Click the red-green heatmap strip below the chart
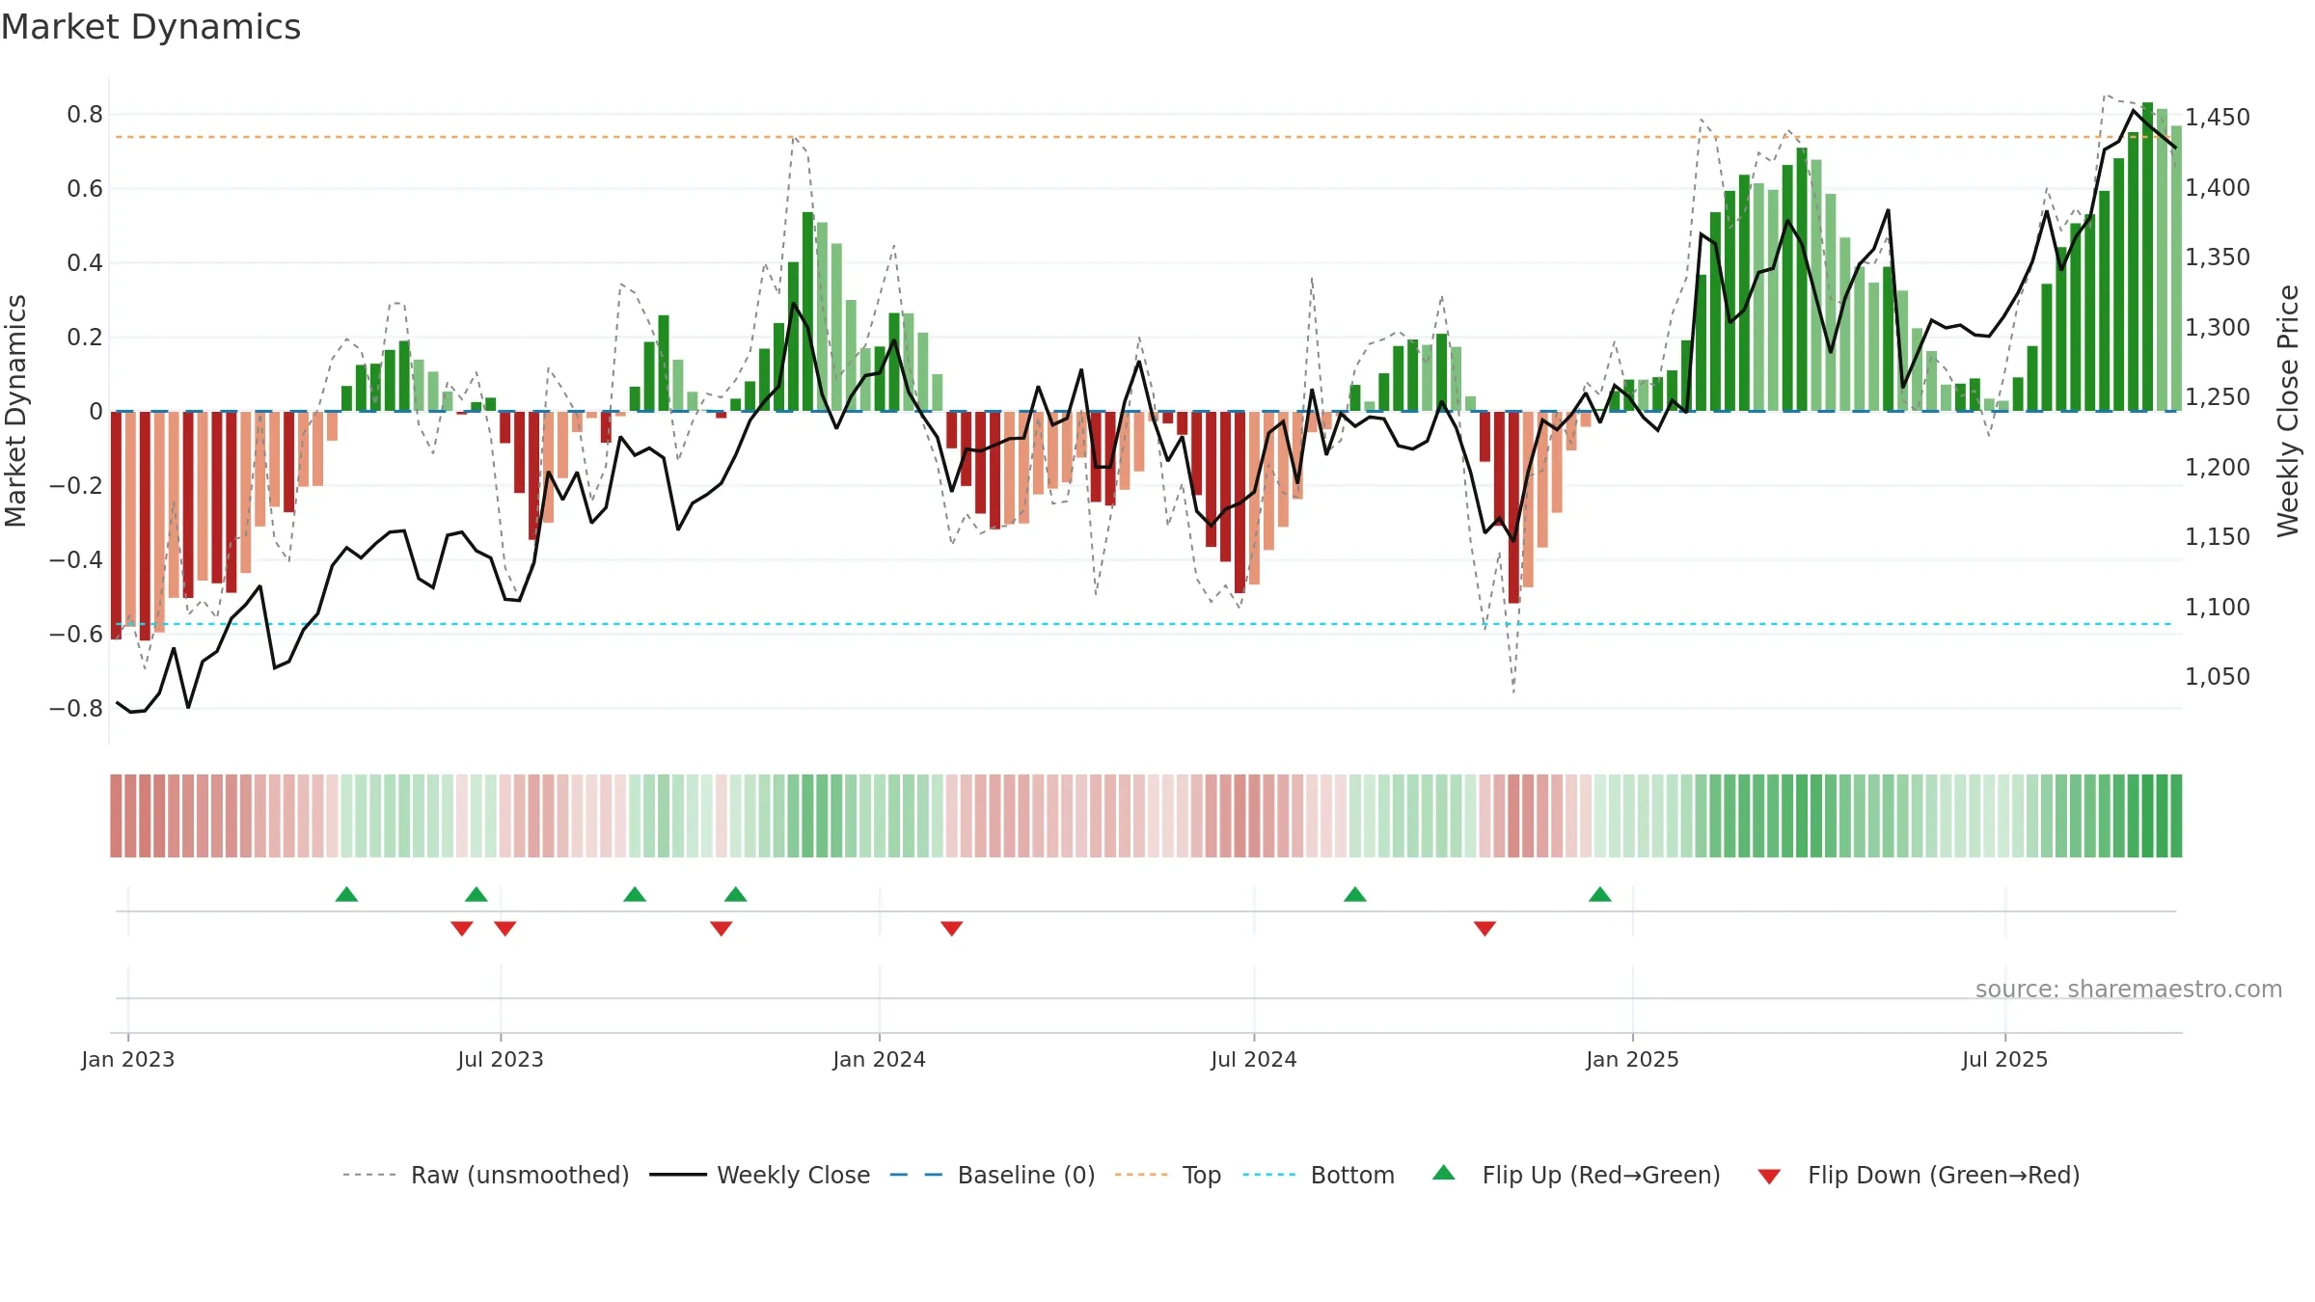 tap(1146, 816)
